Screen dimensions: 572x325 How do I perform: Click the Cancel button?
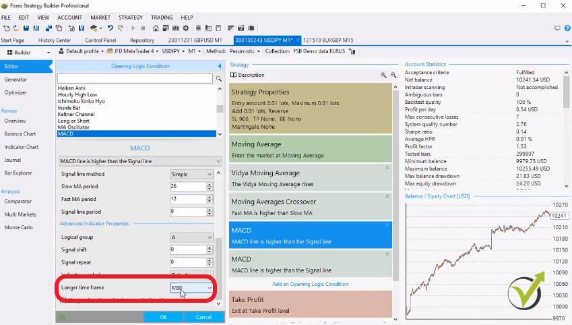click(203, 317)
